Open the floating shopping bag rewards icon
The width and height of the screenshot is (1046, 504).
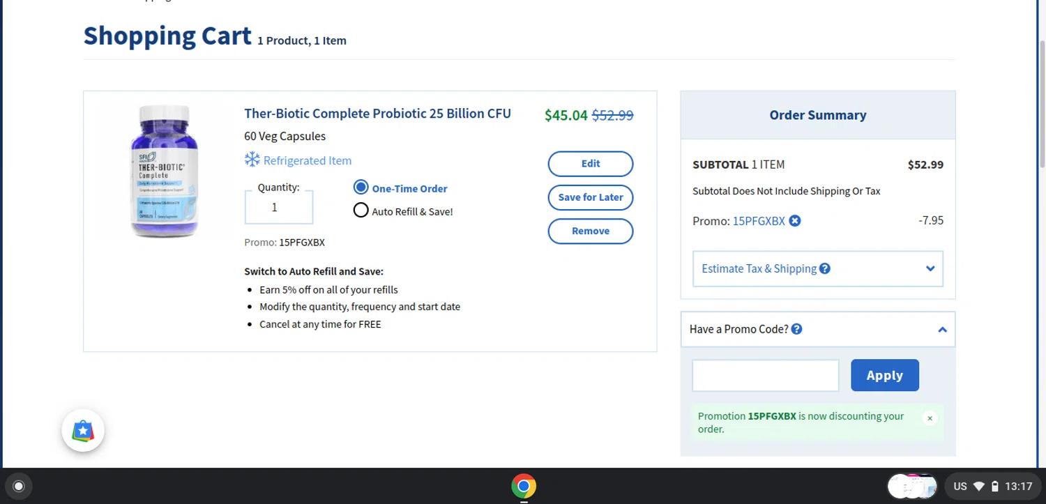pyautogui.click(x=83, y=430)
